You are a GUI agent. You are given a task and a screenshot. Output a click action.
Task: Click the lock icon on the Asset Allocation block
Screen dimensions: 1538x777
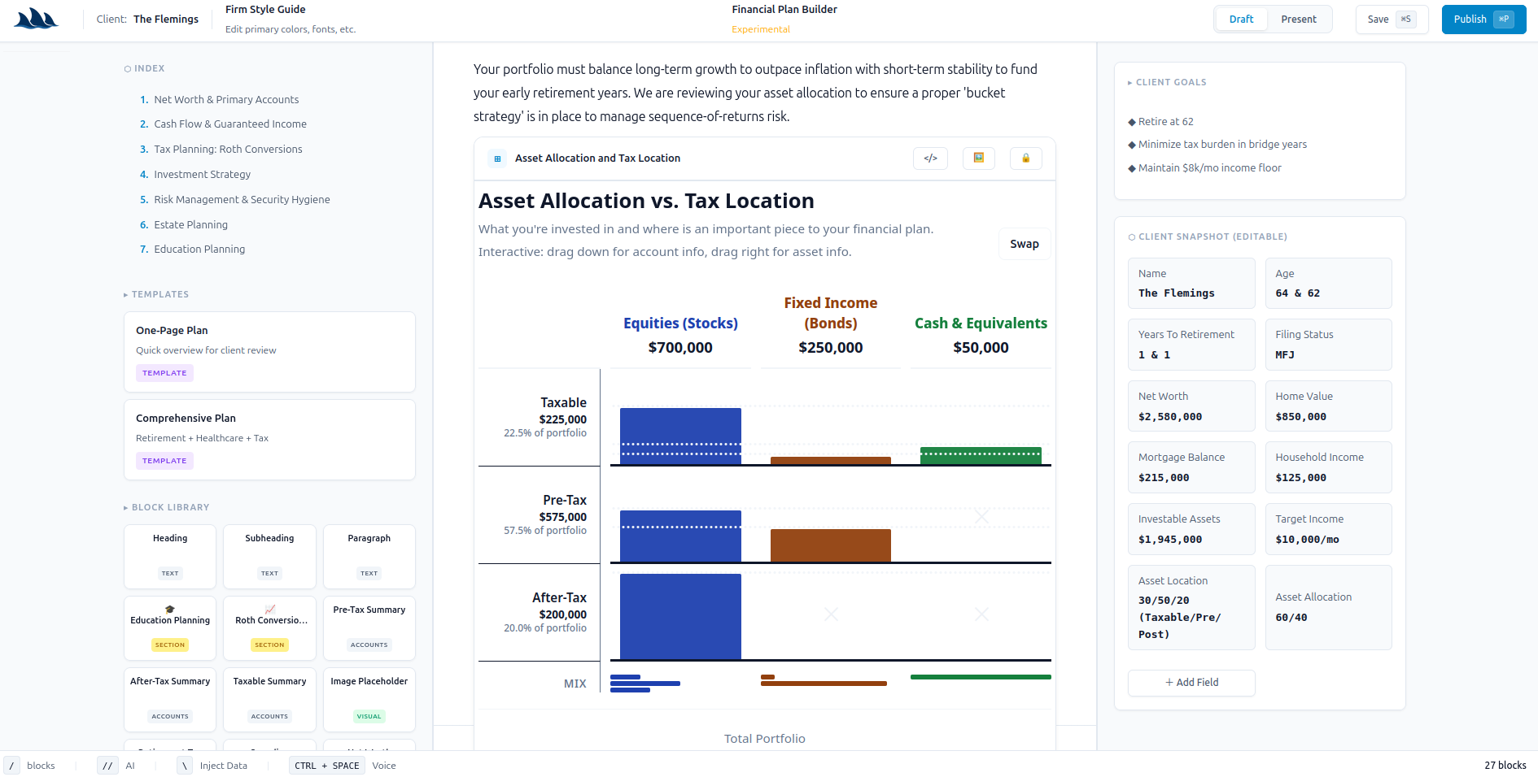[x=1025, y=158]
